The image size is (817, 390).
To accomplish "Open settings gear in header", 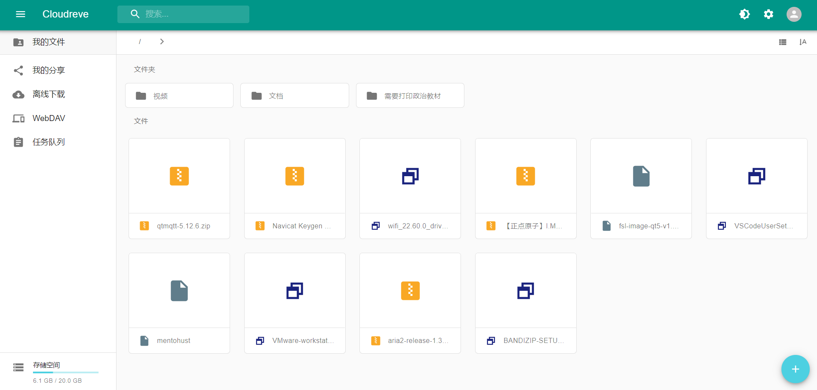I will [x=769, y=14].
